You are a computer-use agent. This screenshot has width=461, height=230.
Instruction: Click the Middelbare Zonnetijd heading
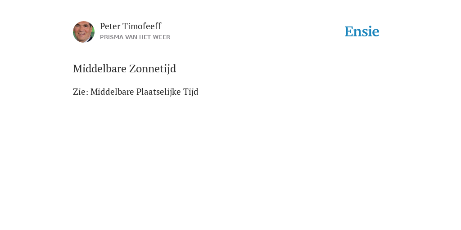[124, 69]
